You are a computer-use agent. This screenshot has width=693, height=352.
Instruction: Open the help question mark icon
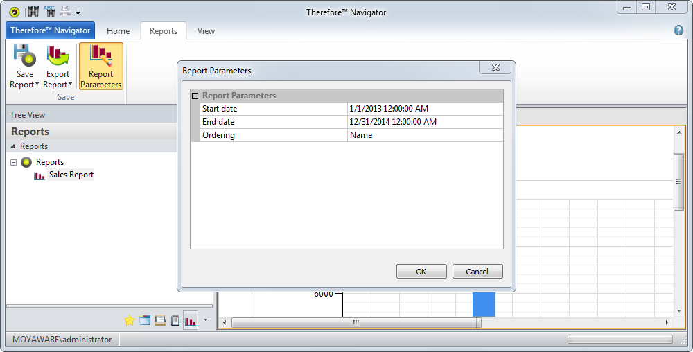click(678, 30)
